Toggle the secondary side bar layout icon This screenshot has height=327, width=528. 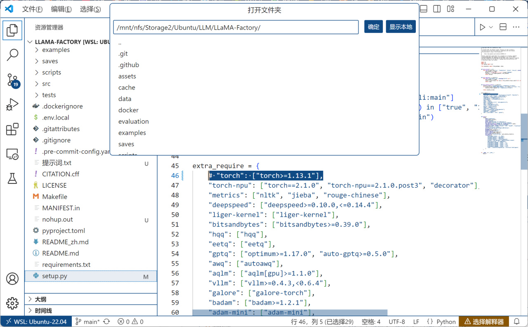point(437,9)
